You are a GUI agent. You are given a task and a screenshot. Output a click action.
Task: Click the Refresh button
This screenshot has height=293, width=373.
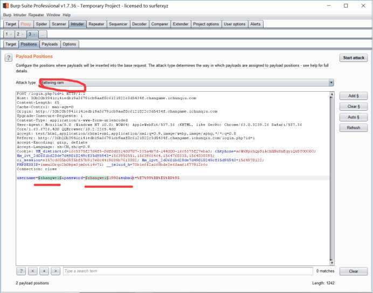pos(354,128)
